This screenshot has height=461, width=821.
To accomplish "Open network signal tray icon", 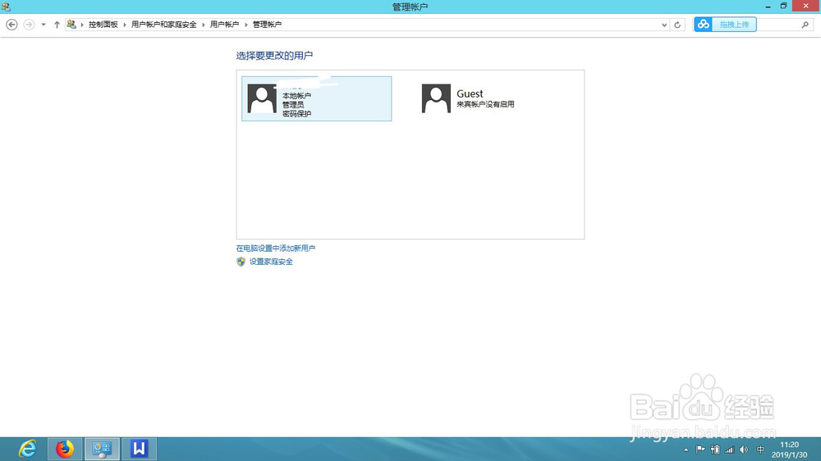I will point(729,450).
